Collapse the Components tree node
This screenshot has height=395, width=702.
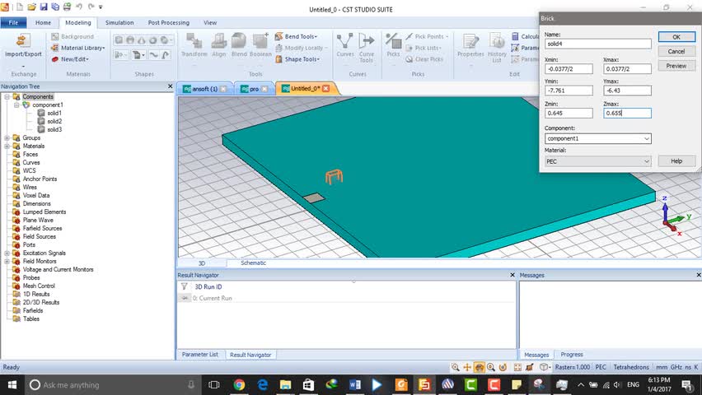point(7,96)
